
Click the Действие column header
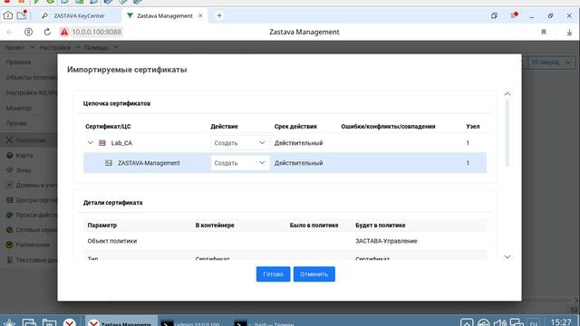224,127
